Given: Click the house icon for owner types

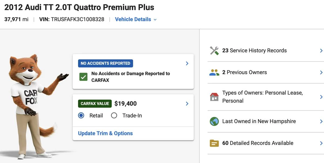Looking at the screenshot, I should (214, 97).
